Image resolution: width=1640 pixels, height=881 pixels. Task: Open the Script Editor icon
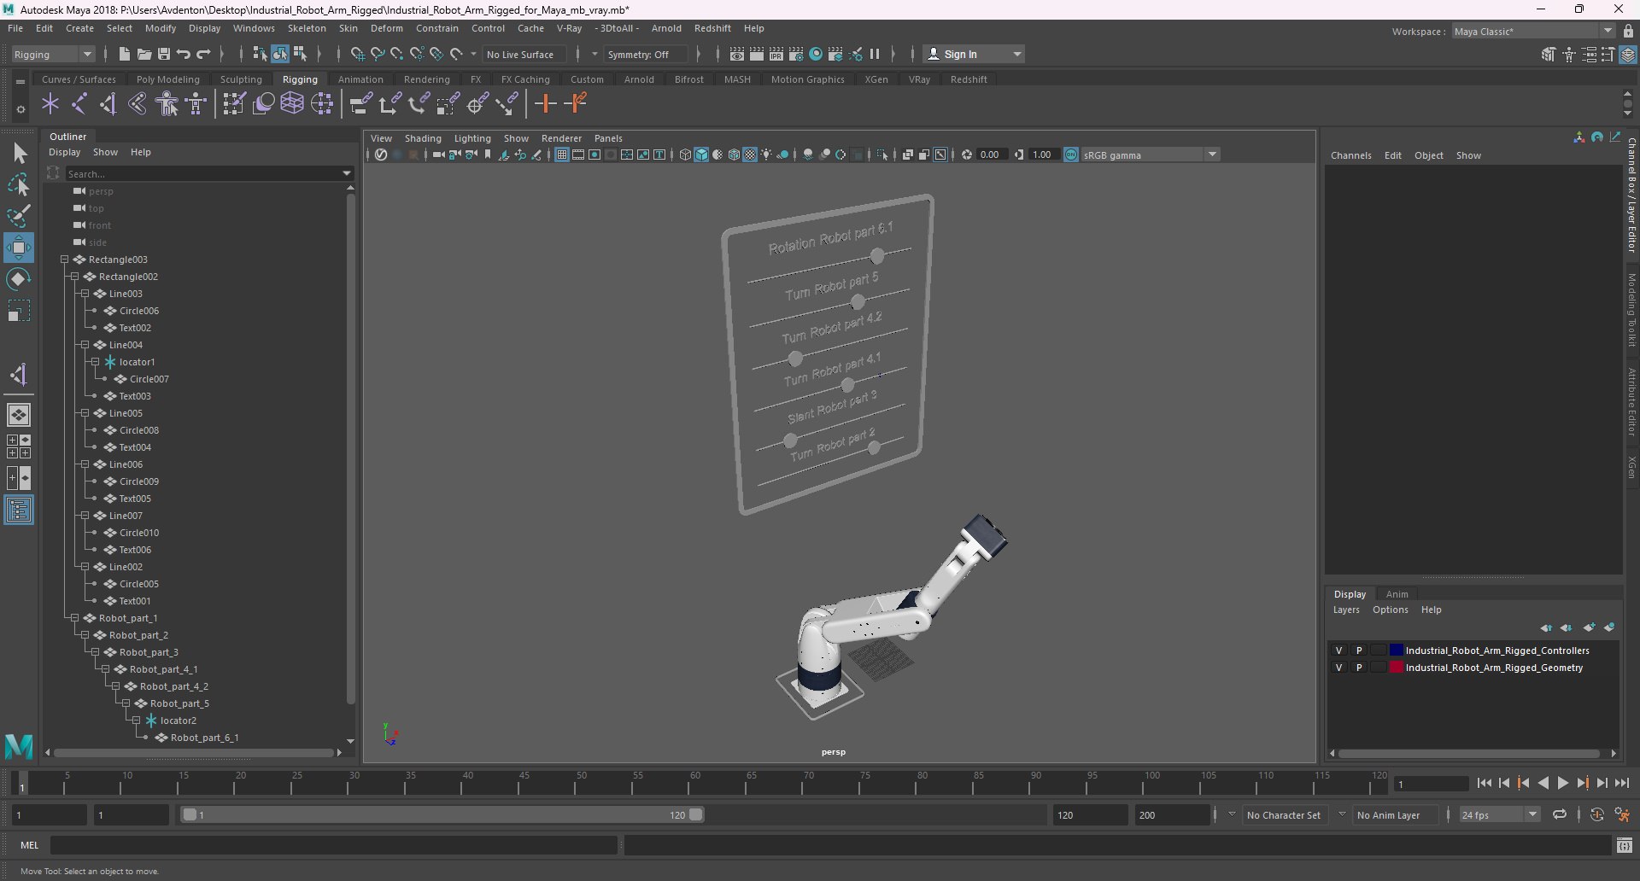pyautogui.click(x=1624, y=845)
